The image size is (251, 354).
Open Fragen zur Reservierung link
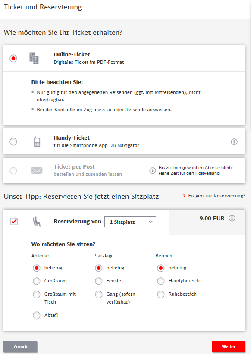coord(216,196)
